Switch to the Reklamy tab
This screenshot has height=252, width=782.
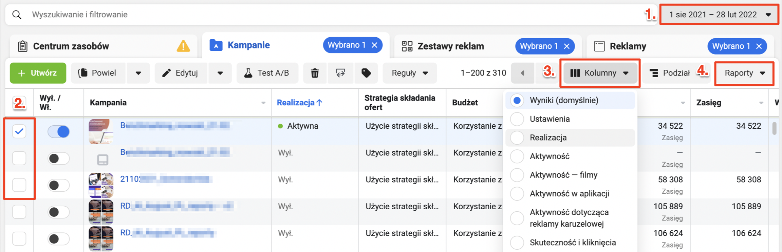pyautogui.click(x=628, y=46)
